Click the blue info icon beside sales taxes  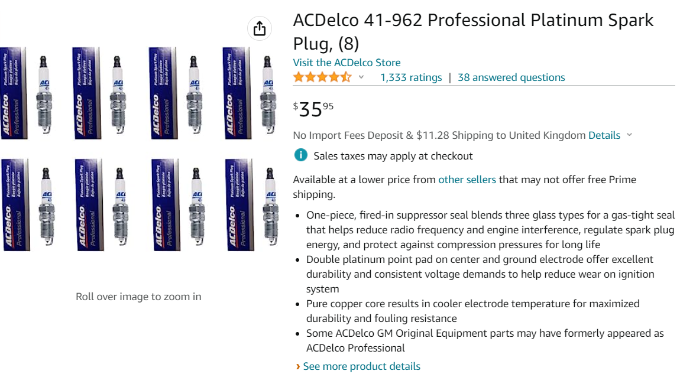pyautogui.click(x=301, y=155)
